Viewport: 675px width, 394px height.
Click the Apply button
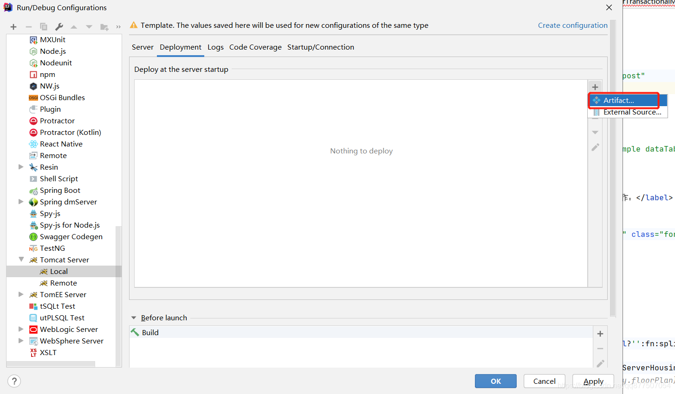coord(593,381)
